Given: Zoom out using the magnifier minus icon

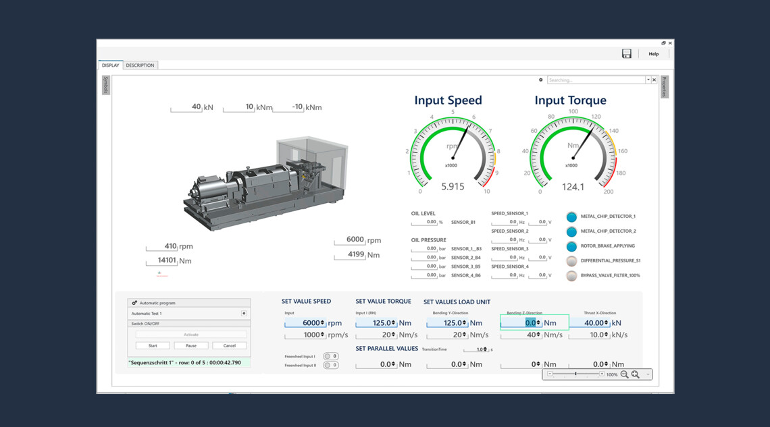Looking at the screenshot, I should (x=624, y=374).
